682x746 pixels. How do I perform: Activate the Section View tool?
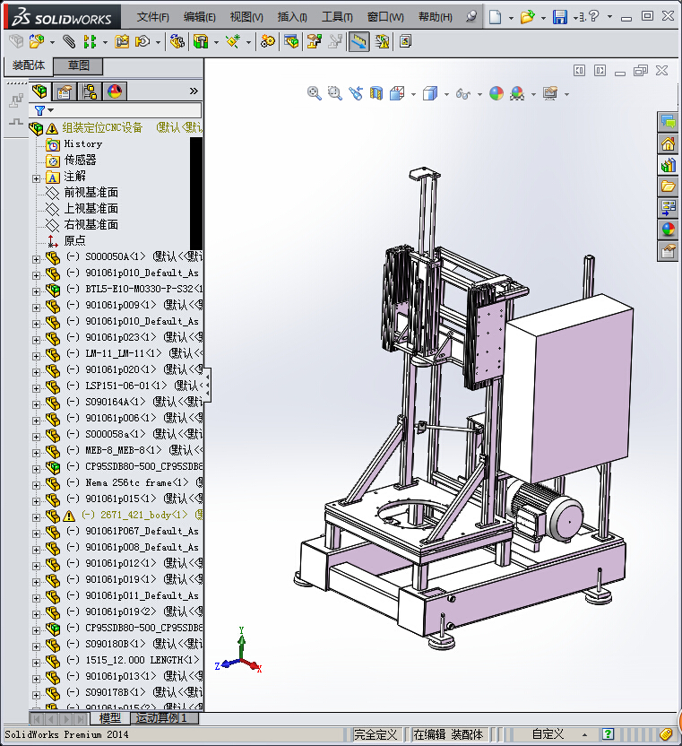tap(376, 93)
